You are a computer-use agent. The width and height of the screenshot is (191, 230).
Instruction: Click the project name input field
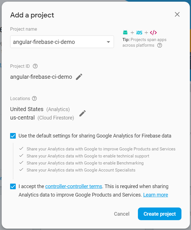[56, 42]
